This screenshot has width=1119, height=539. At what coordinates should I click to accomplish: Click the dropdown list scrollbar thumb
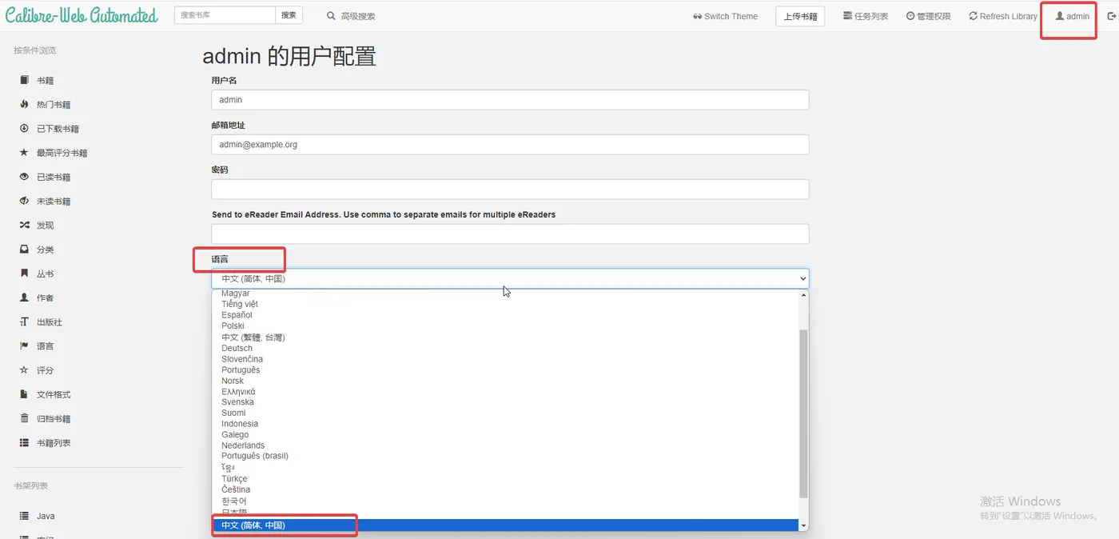click(803, 413)
